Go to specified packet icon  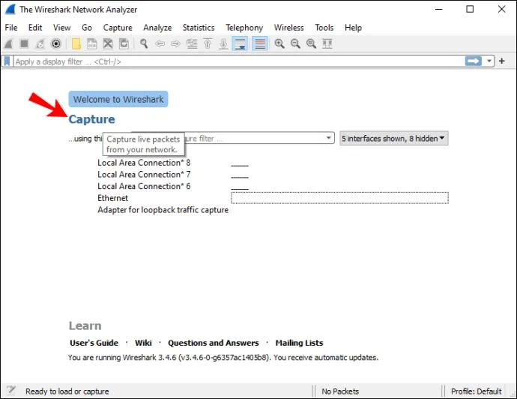click(x=192, y=43)
